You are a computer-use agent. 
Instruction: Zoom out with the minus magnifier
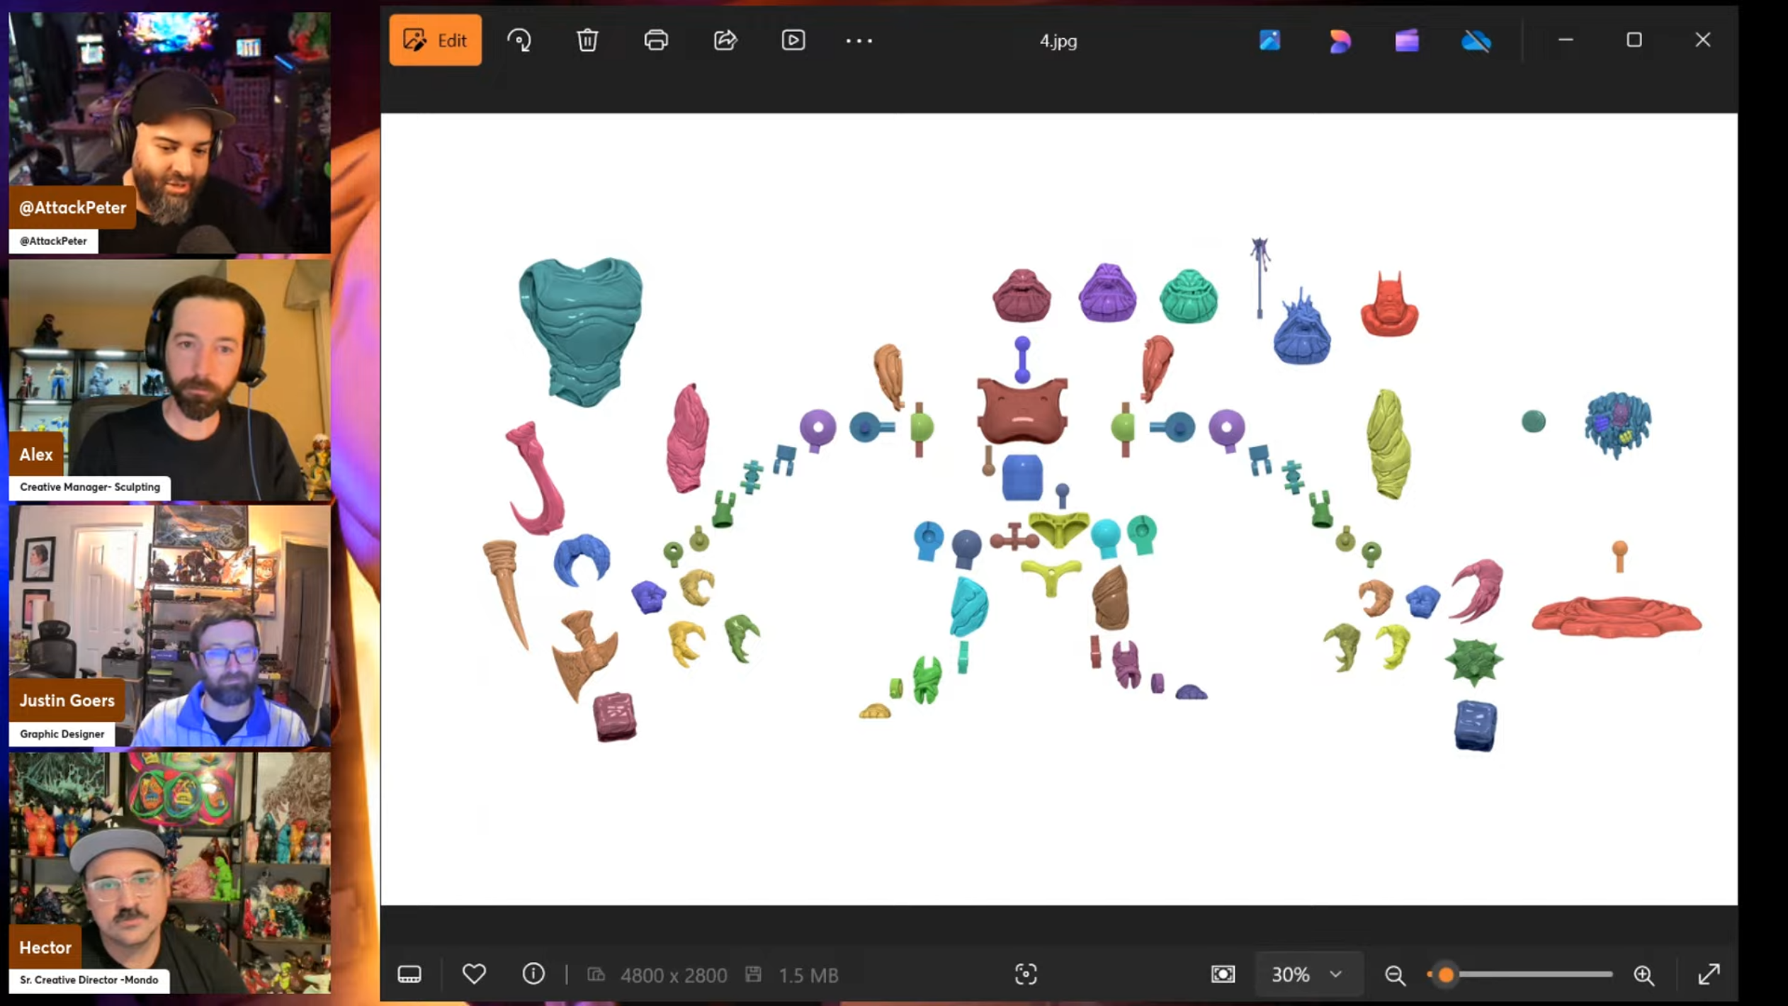tap(1395, 976)
